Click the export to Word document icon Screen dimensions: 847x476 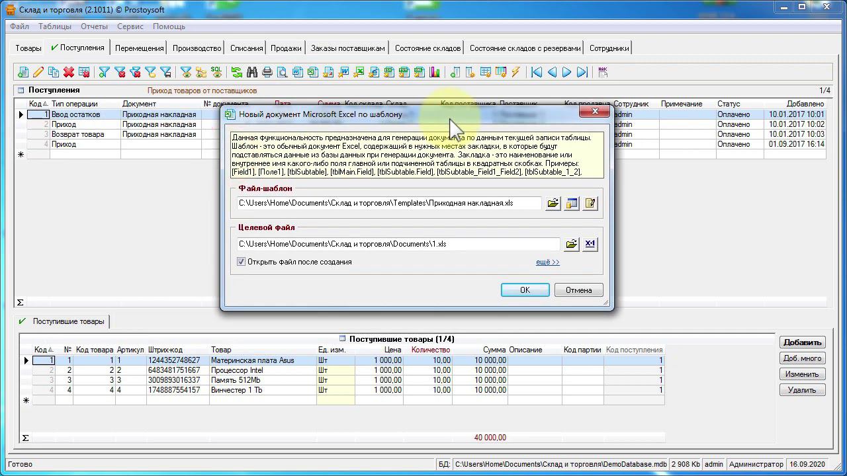[x=343, y=72]
